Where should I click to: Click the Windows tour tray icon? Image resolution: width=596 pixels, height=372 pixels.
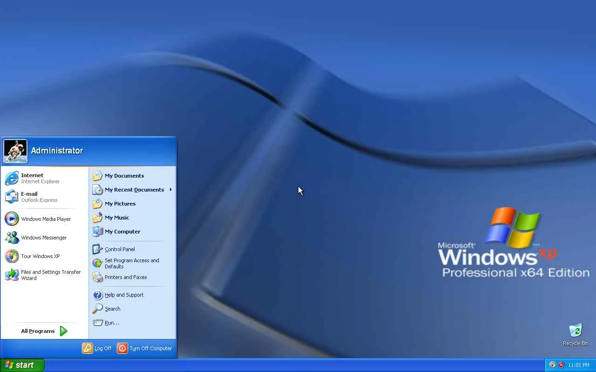553,365
